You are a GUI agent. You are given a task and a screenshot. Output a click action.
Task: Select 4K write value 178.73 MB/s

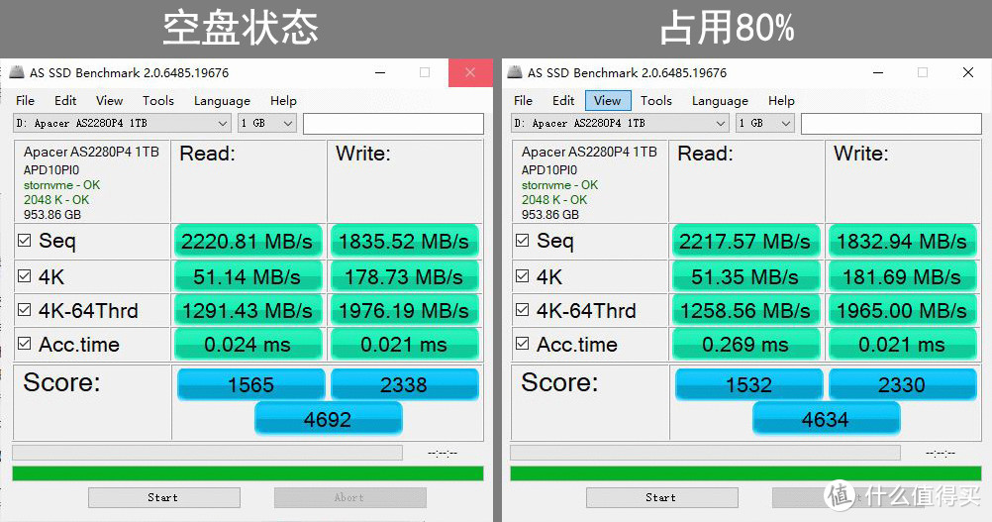404,276
